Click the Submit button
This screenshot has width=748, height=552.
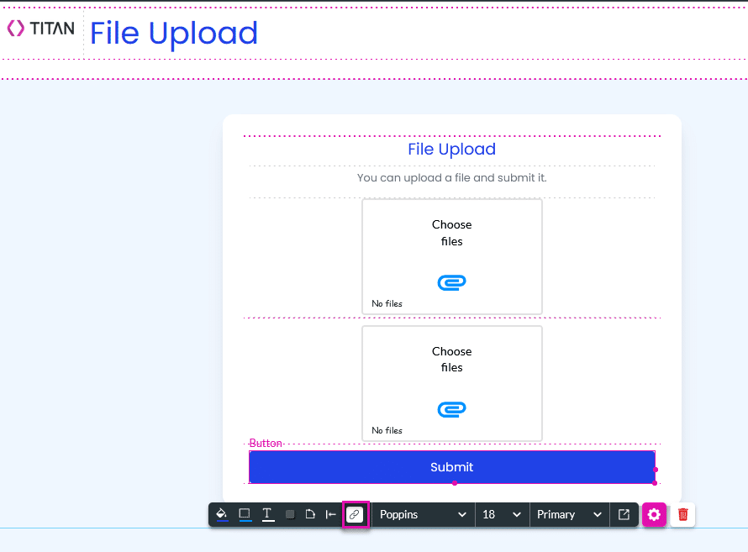coord(452,467)
